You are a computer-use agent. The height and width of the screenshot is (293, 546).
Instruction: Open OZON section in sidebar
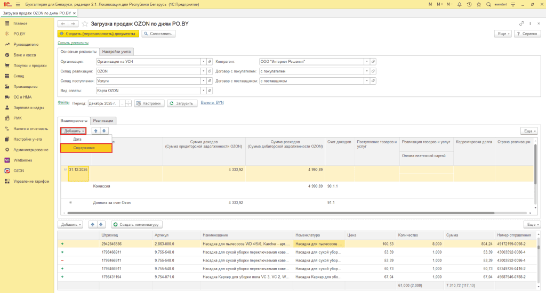click(x=19, y=170)
